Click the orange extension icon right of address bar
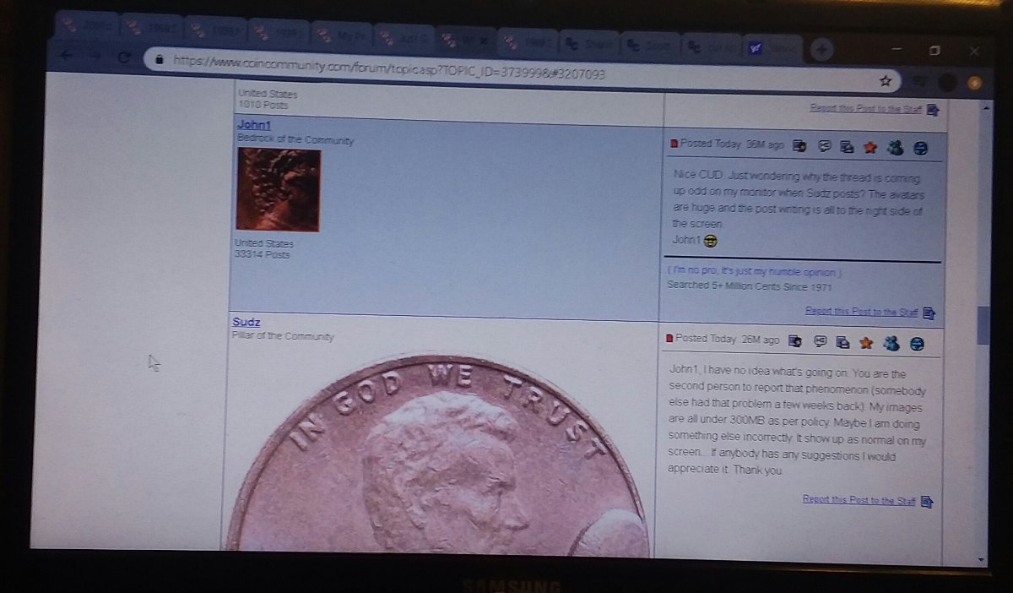 tap(976, 83)
